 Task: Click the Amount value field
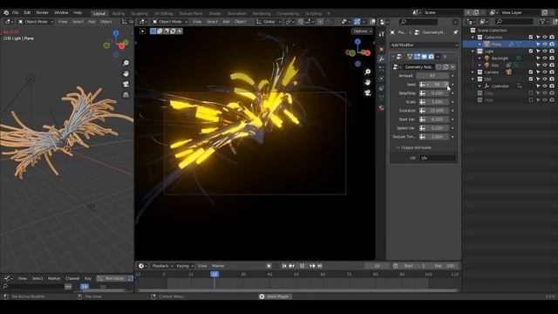click(432, 76)
